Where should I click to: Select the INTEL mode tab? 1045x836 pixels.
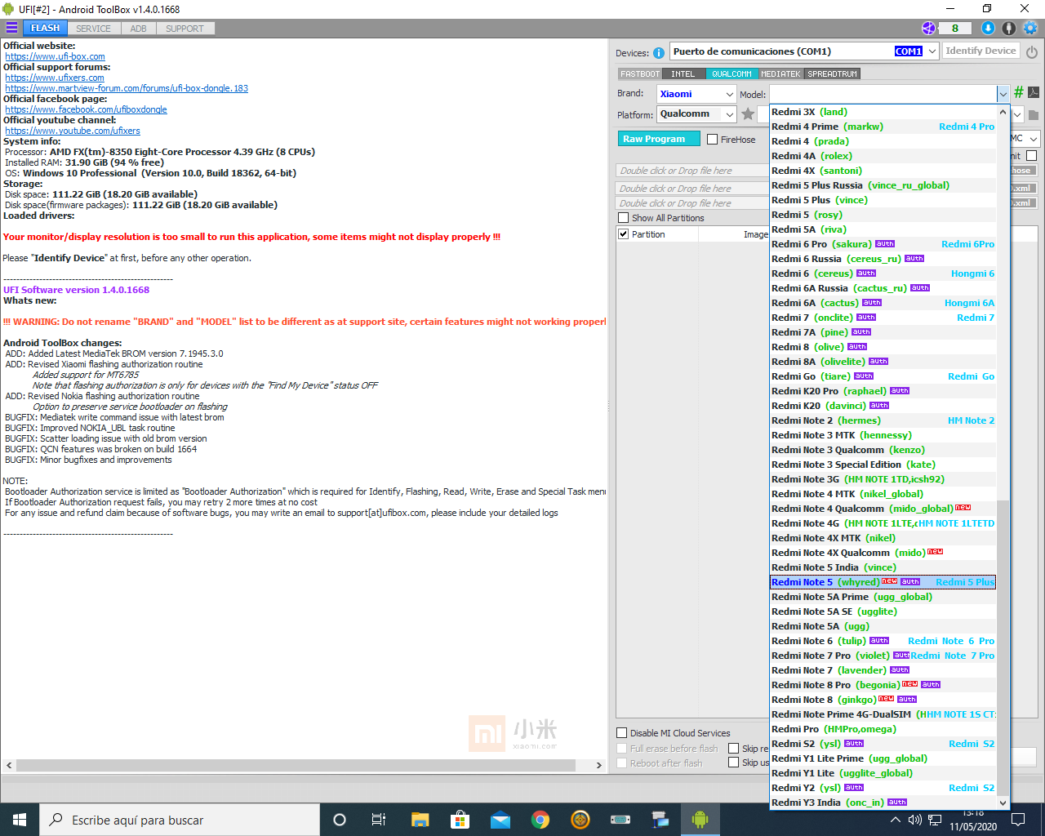[683, 73]
